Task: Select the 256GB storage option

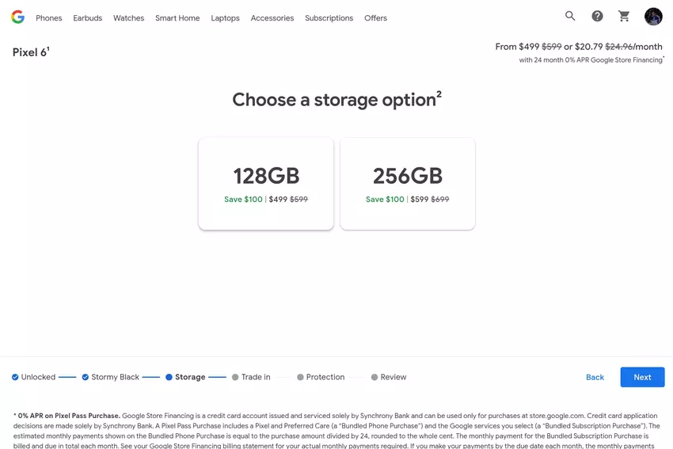Action: 407,184
